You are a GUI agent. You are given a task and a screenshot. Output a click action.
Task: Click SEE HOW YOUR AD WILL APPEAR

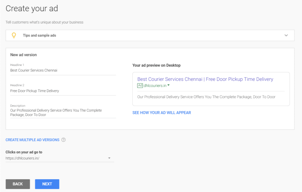point(161,113)
